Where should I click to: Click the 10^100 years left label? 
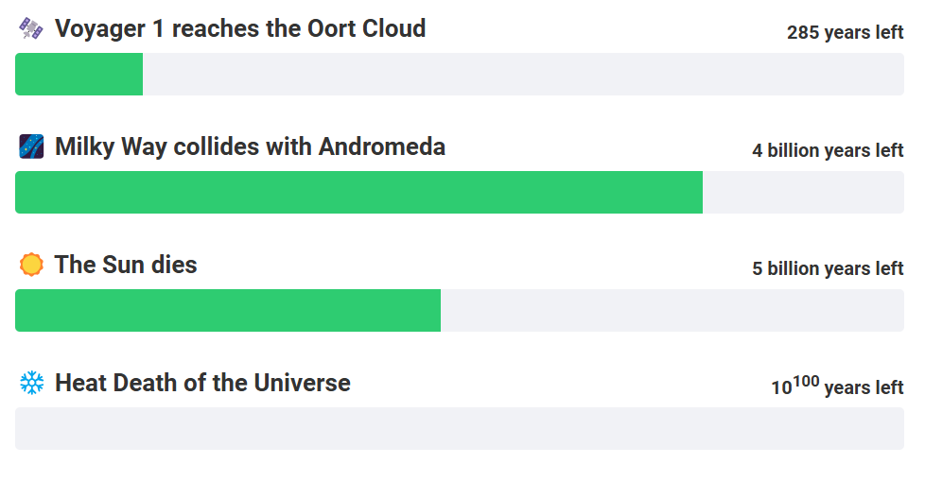pos(837,387)
